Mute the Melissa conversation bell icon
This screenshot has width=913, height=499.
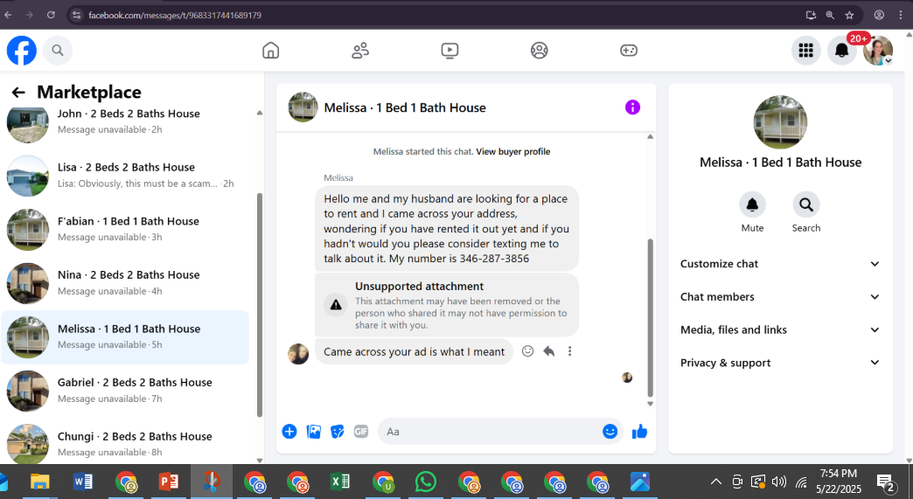pos(752,204)
